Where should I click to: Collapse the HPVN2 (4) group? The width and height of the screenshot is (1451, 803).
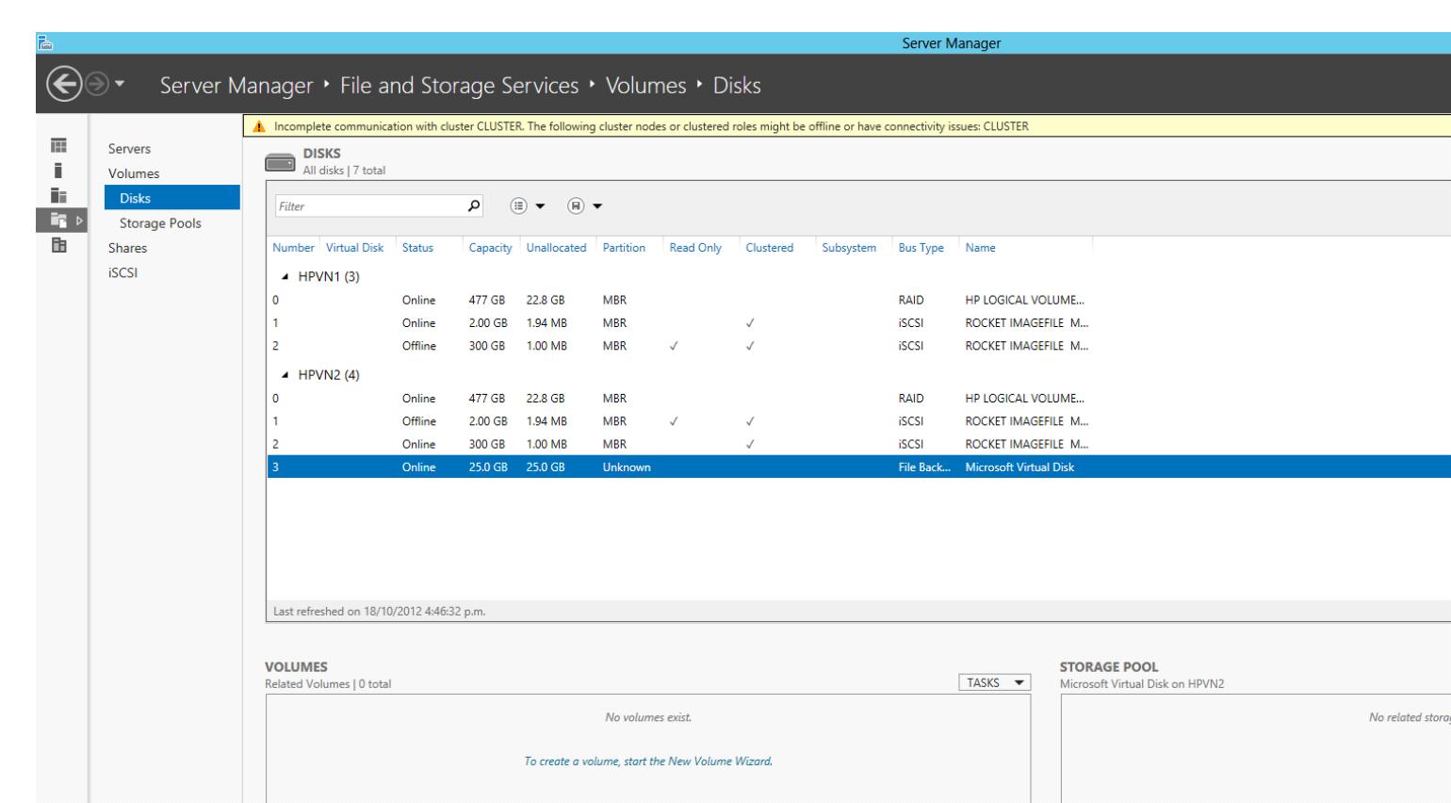284,374
